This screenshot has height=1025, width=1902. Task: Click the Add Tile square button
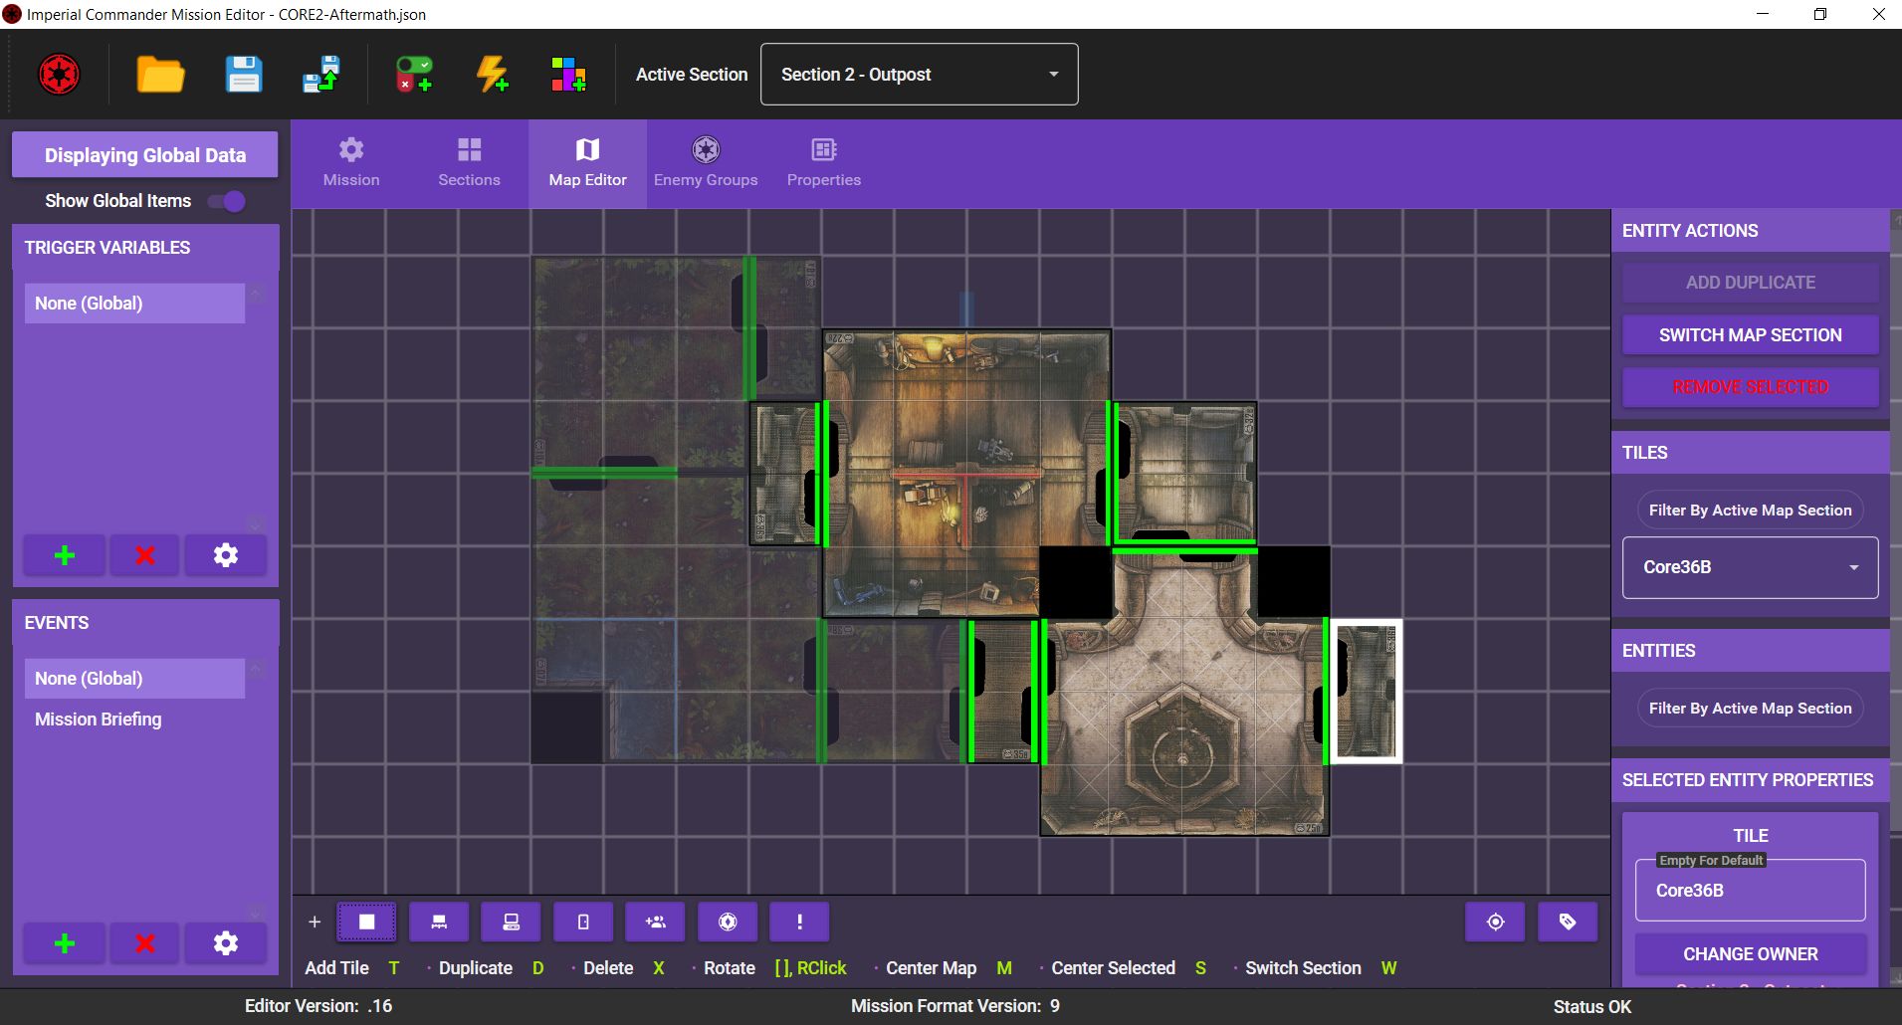[366, 922]
